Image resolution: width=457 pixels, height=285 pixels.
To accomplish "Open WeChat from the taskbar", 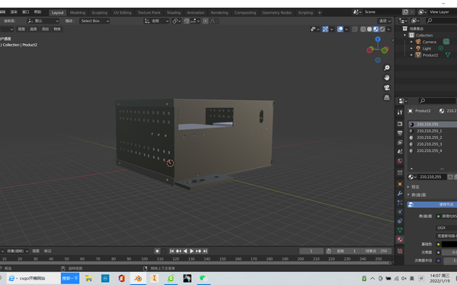I will (x=203, y=278).
